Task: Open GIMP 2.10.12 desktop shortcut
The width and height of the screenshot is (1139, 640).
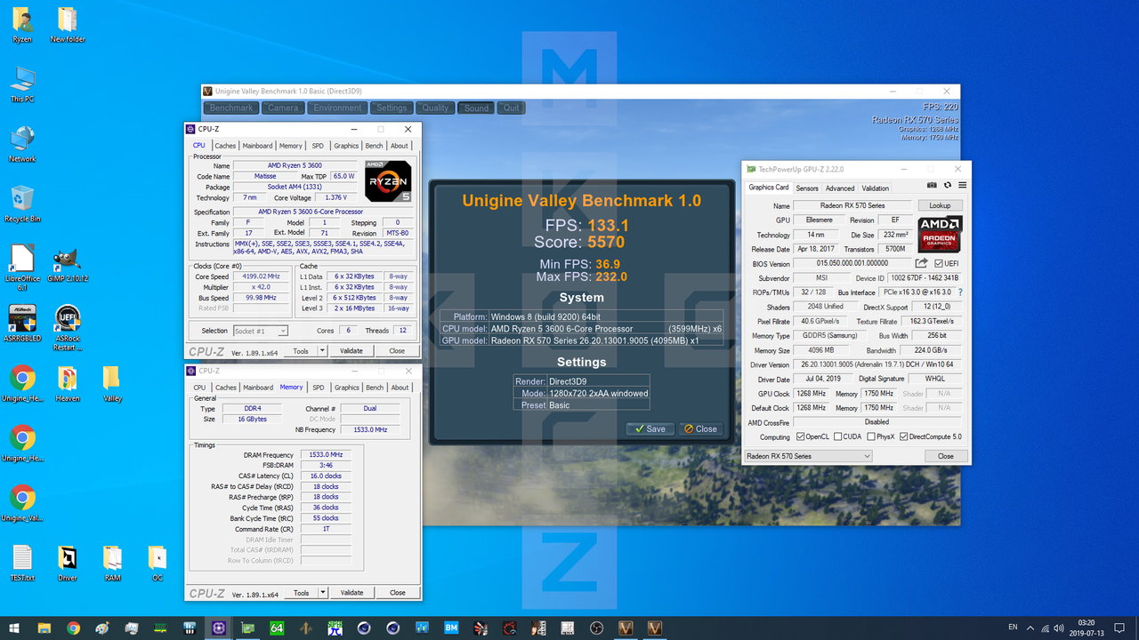Action: 68,263
